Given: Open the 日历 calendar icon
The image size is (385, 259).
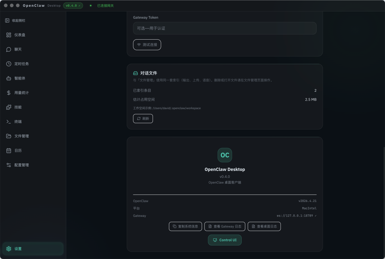Looking at the screenshot, I should coord(9,151).
